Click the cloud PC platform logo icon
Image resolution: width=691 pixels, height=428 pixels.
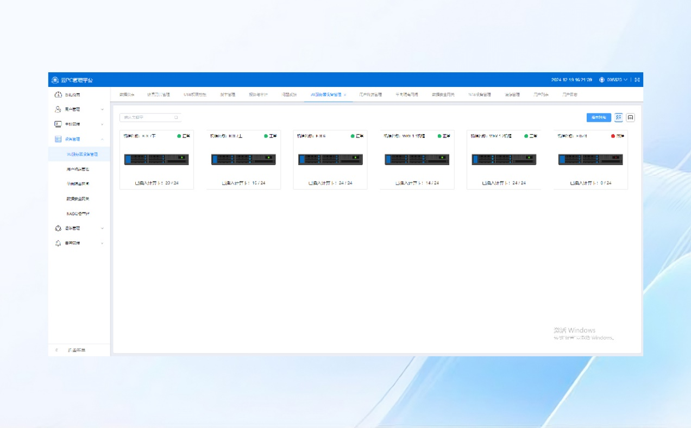coord(55,80)
